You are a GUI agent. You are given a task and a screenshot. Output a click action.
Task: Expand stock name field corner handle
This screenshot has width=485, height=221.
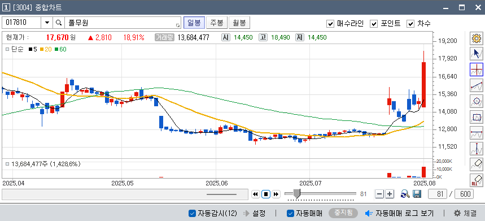tap(178, 25)
